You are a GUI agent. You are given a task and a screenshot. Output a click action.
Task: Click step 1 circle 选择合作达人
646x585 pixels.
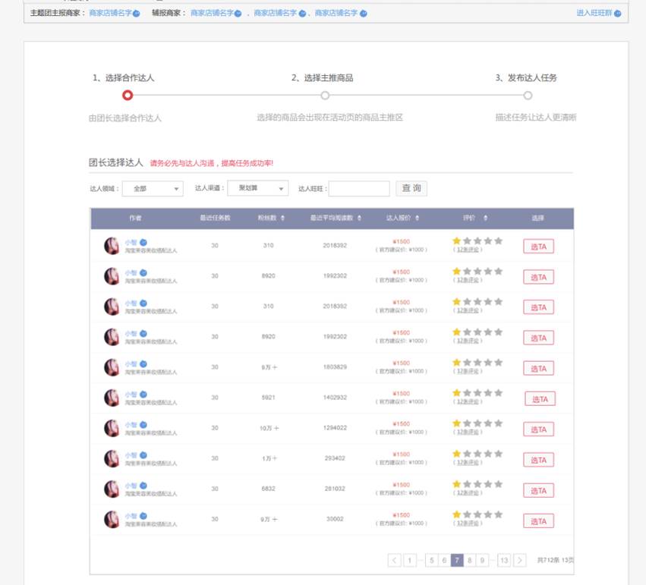(128, 96)
